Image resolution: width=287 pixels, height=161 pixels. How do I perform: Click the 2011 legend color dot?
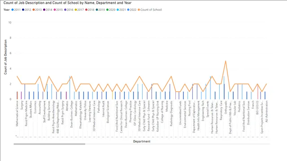tap(13, 10)
